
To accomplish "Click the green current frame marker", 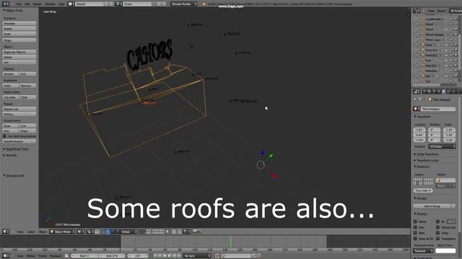I will pyautogui.click(x=231, y=242).
